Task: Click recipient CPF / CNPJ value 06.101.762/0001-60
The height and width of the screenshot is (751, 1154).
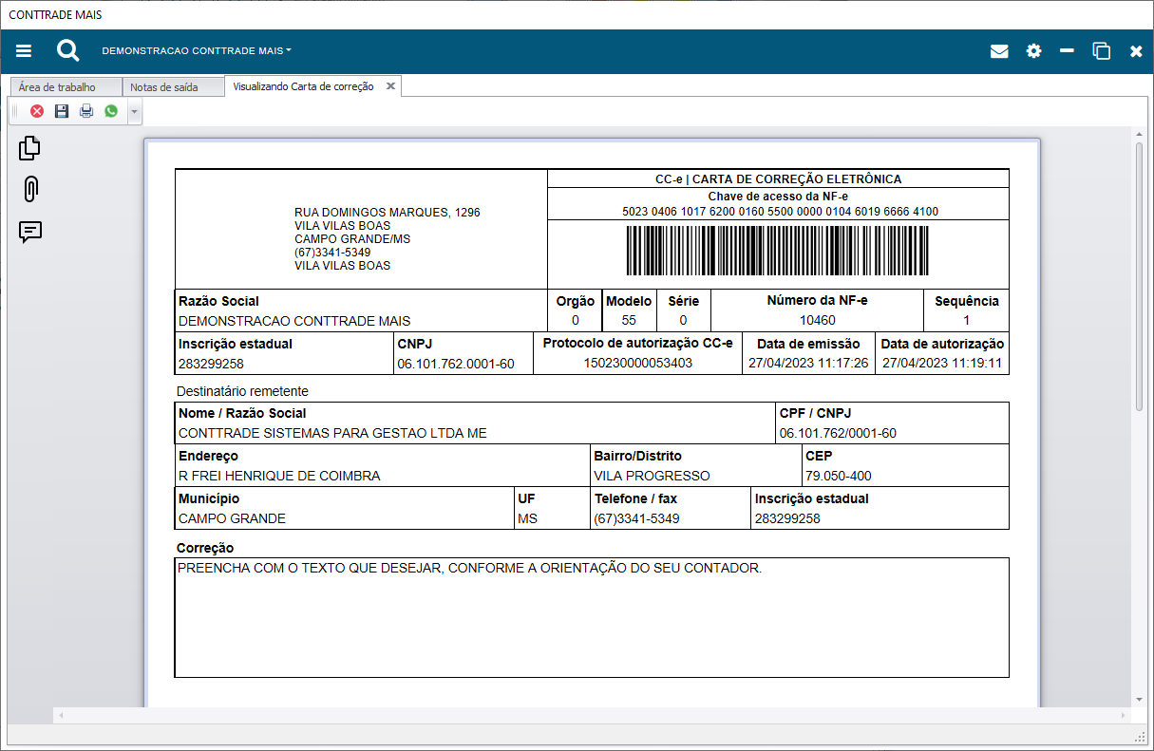Action: (x=838, y=433)
